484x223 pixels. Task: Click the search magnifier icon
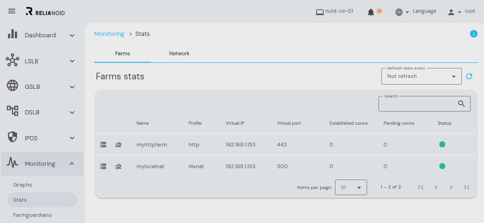coord(461,103)
